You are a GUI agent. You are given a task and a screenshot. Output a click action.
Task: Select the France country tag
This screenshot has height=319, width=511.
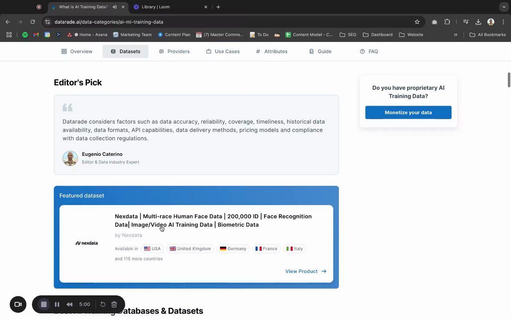[266, 249]
